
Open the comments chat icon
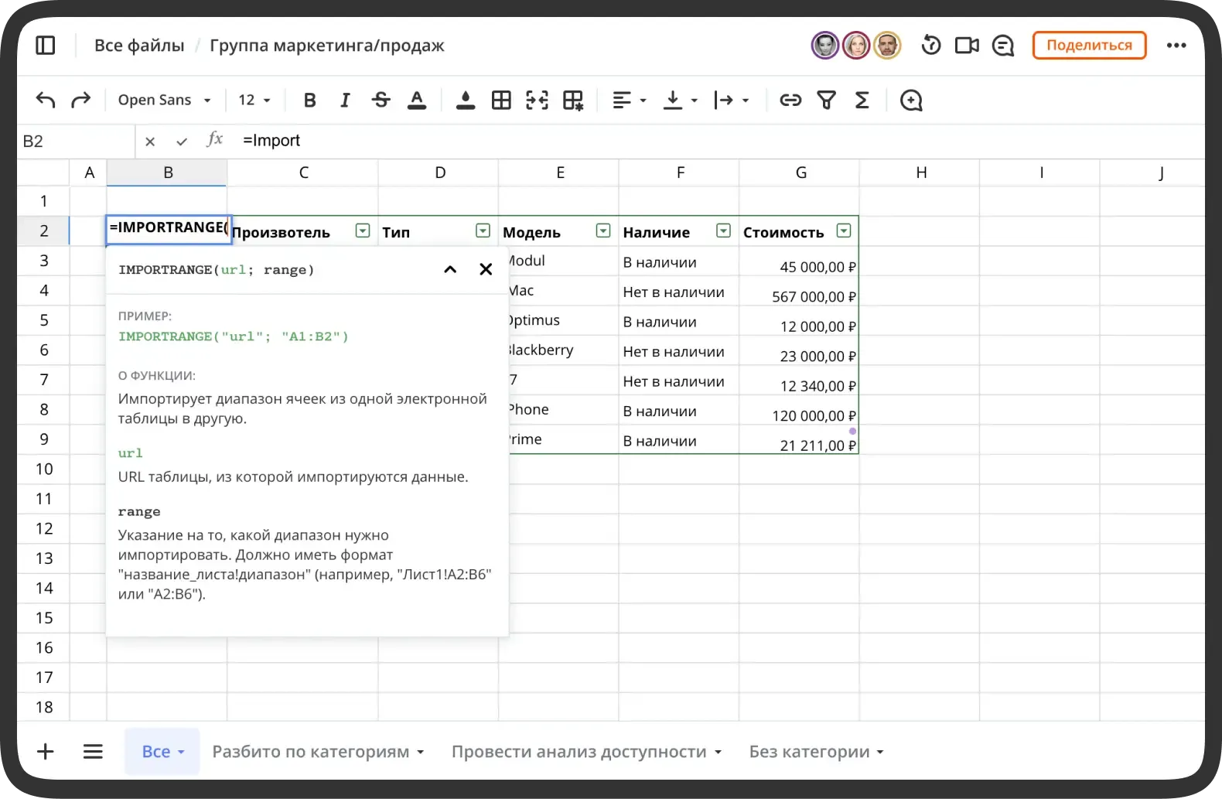pyautogui.click(x=1003, y=46)
